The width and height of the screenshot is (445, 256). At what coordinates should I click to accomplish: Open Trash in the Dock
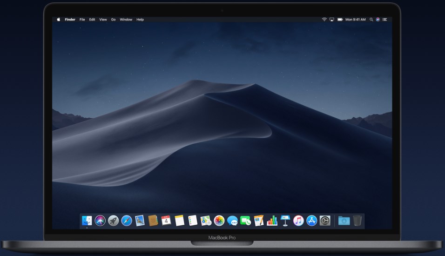click(357, 221)
